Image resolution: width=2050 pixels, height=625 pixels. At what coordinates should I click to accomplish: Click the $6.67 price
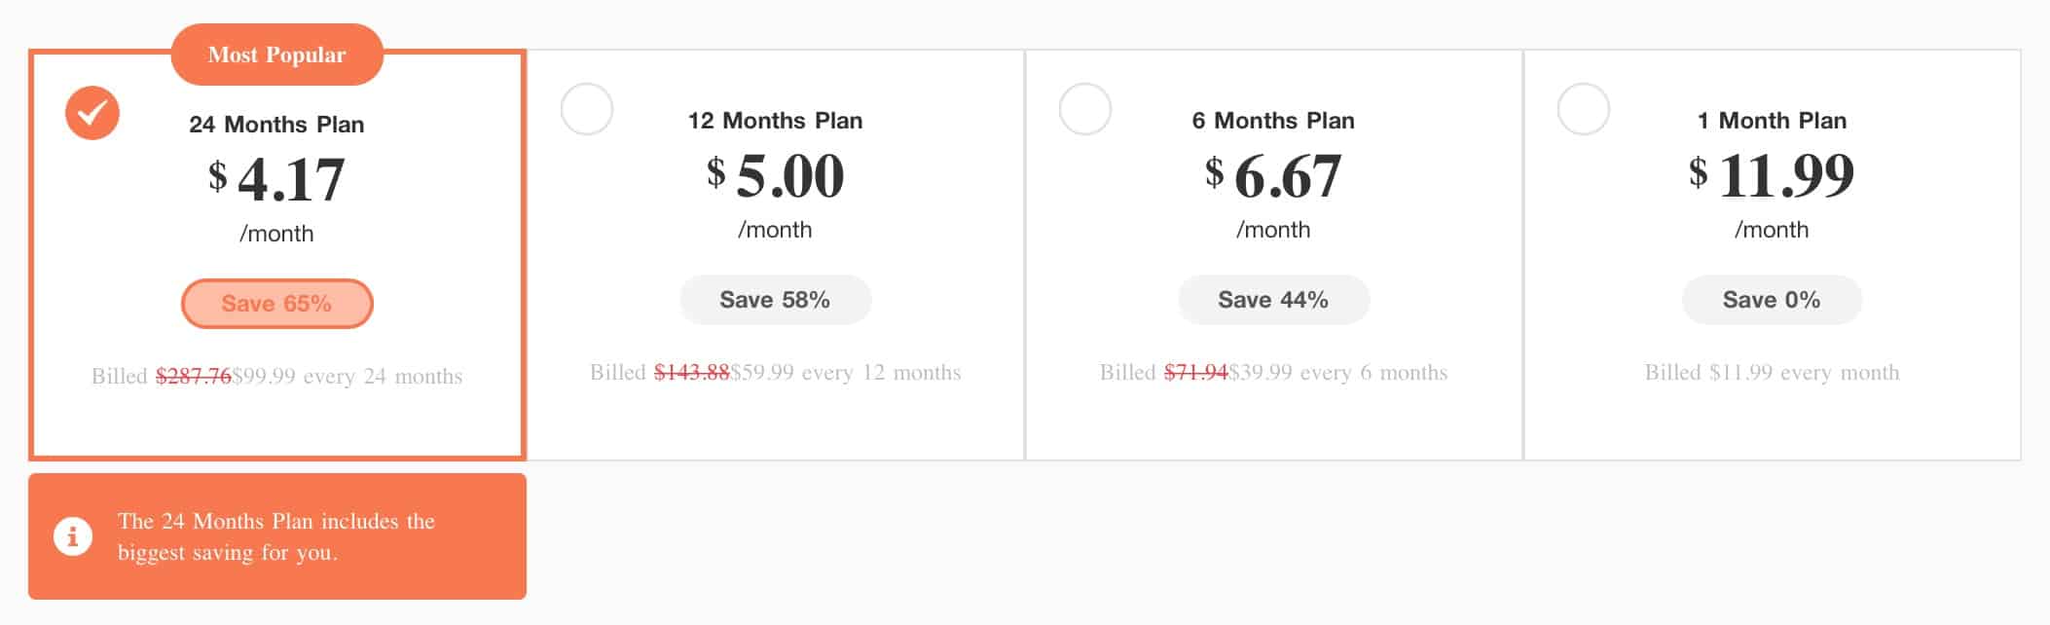(1273, 175)
